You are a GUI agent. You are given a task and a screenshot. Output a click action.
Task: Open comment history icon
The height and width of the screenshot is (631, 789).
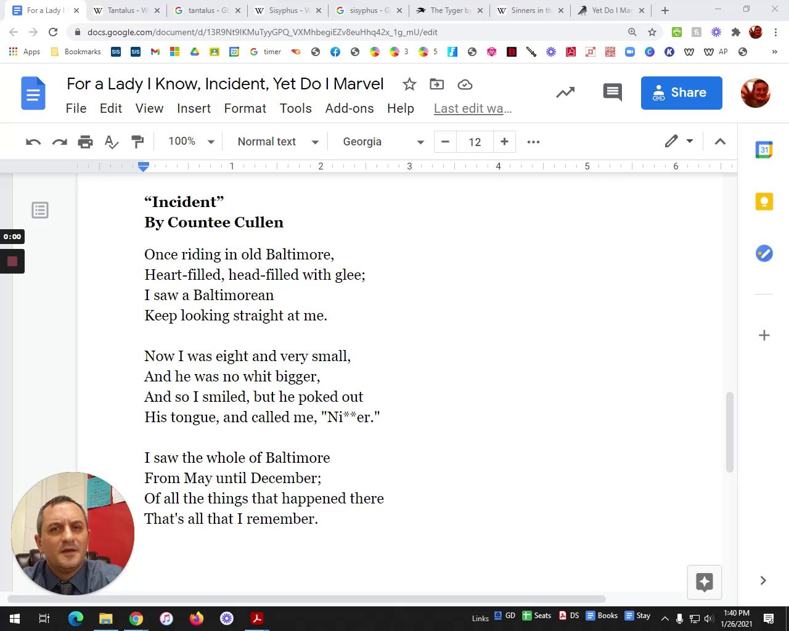[612, 92]
